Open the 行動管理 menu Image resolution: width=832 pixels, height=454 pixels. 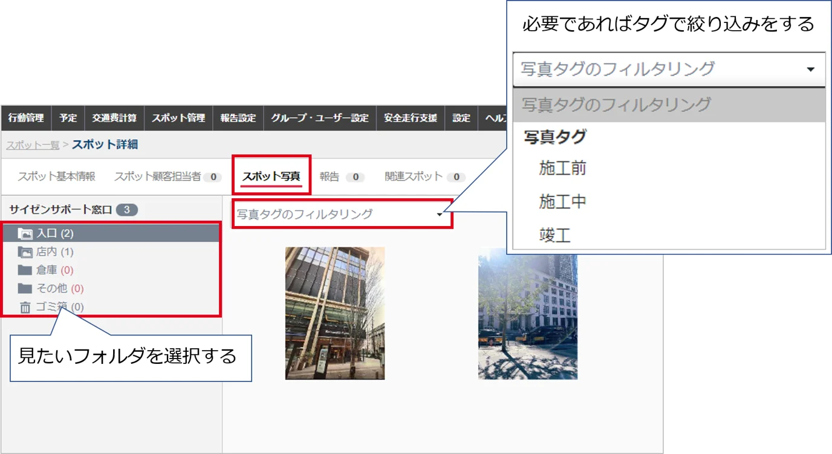(x=26, y=118)
